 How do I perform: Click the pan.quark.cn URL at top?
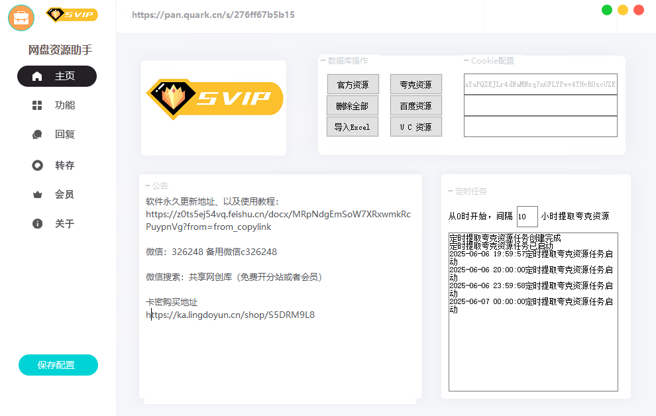[213, 15]
